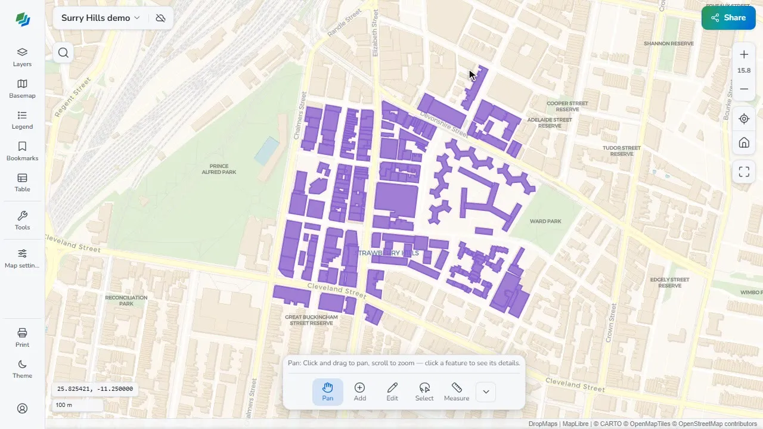Click the Prince Alfred Park label

point(219,169)
